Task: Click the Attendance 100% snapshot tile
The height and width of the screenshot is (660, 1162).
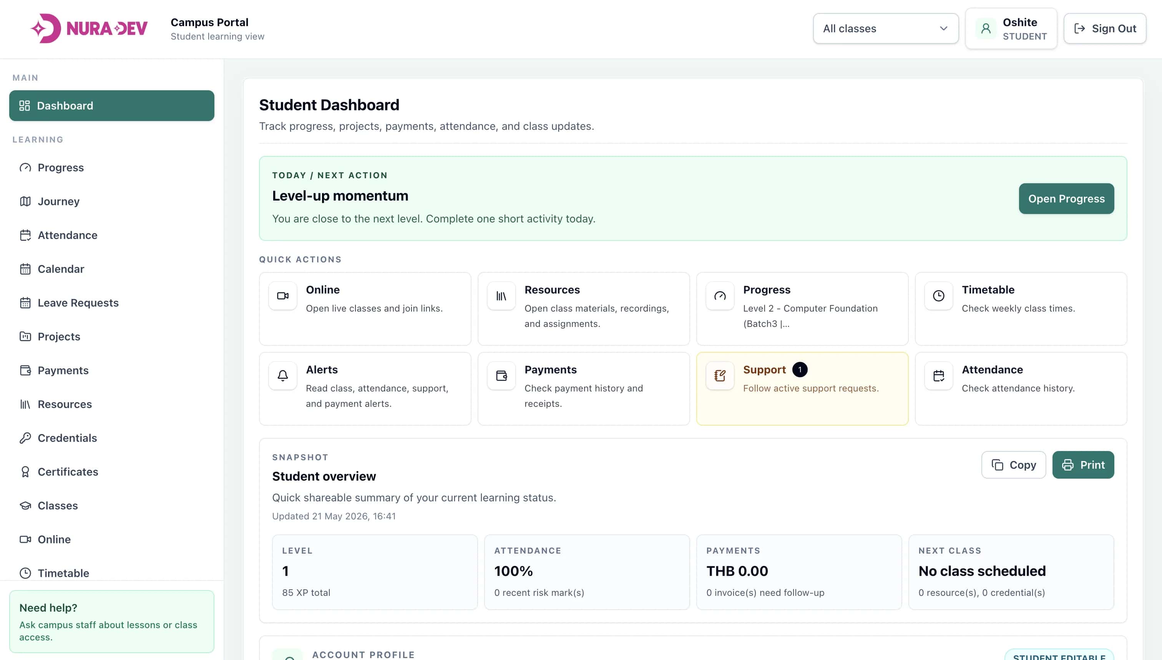Action: [x=587, y=572]
